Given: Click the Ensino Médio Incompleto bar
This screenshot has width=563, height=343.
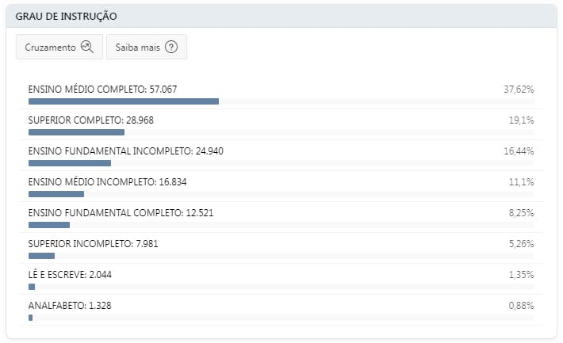Looking at the screenshot, I should pos(56,193).
